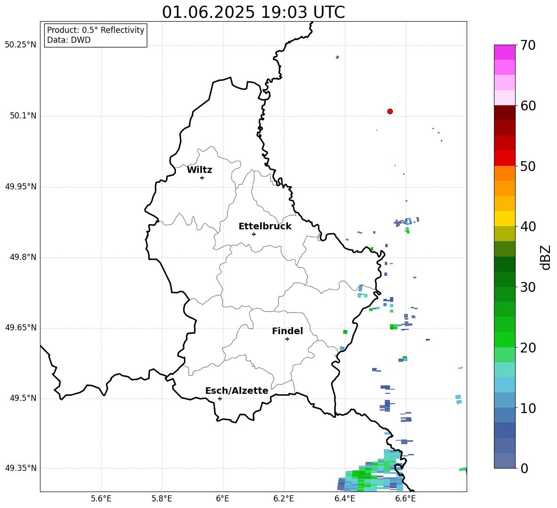The height and width of the screenshot is (508, 557).
Task: Select the Ettelbruck station label
Action: click(x=265, y=227)
